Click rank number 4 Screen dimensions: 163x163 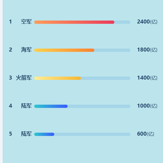10,106
